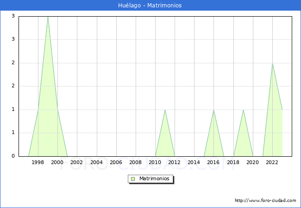Select the 1999 peak at value 3
Image resolution: width=301 pixels, height=208 pixels.
coord(48,17)
